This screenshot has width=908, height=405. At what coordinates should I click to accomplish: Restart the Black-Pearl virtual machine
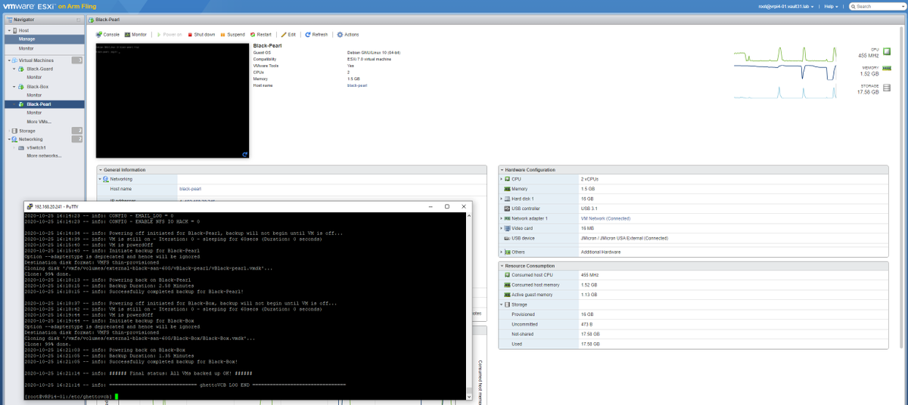point(260,35)
